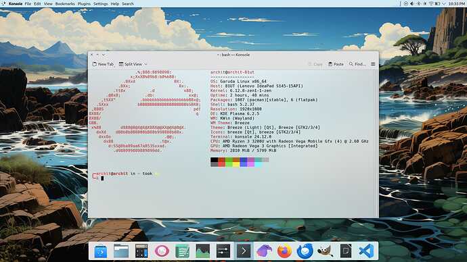Image resolution: width=467 pixels, height=262 pixels.
Task: Click the Find... toolbar button
Action: click(357, 64)
